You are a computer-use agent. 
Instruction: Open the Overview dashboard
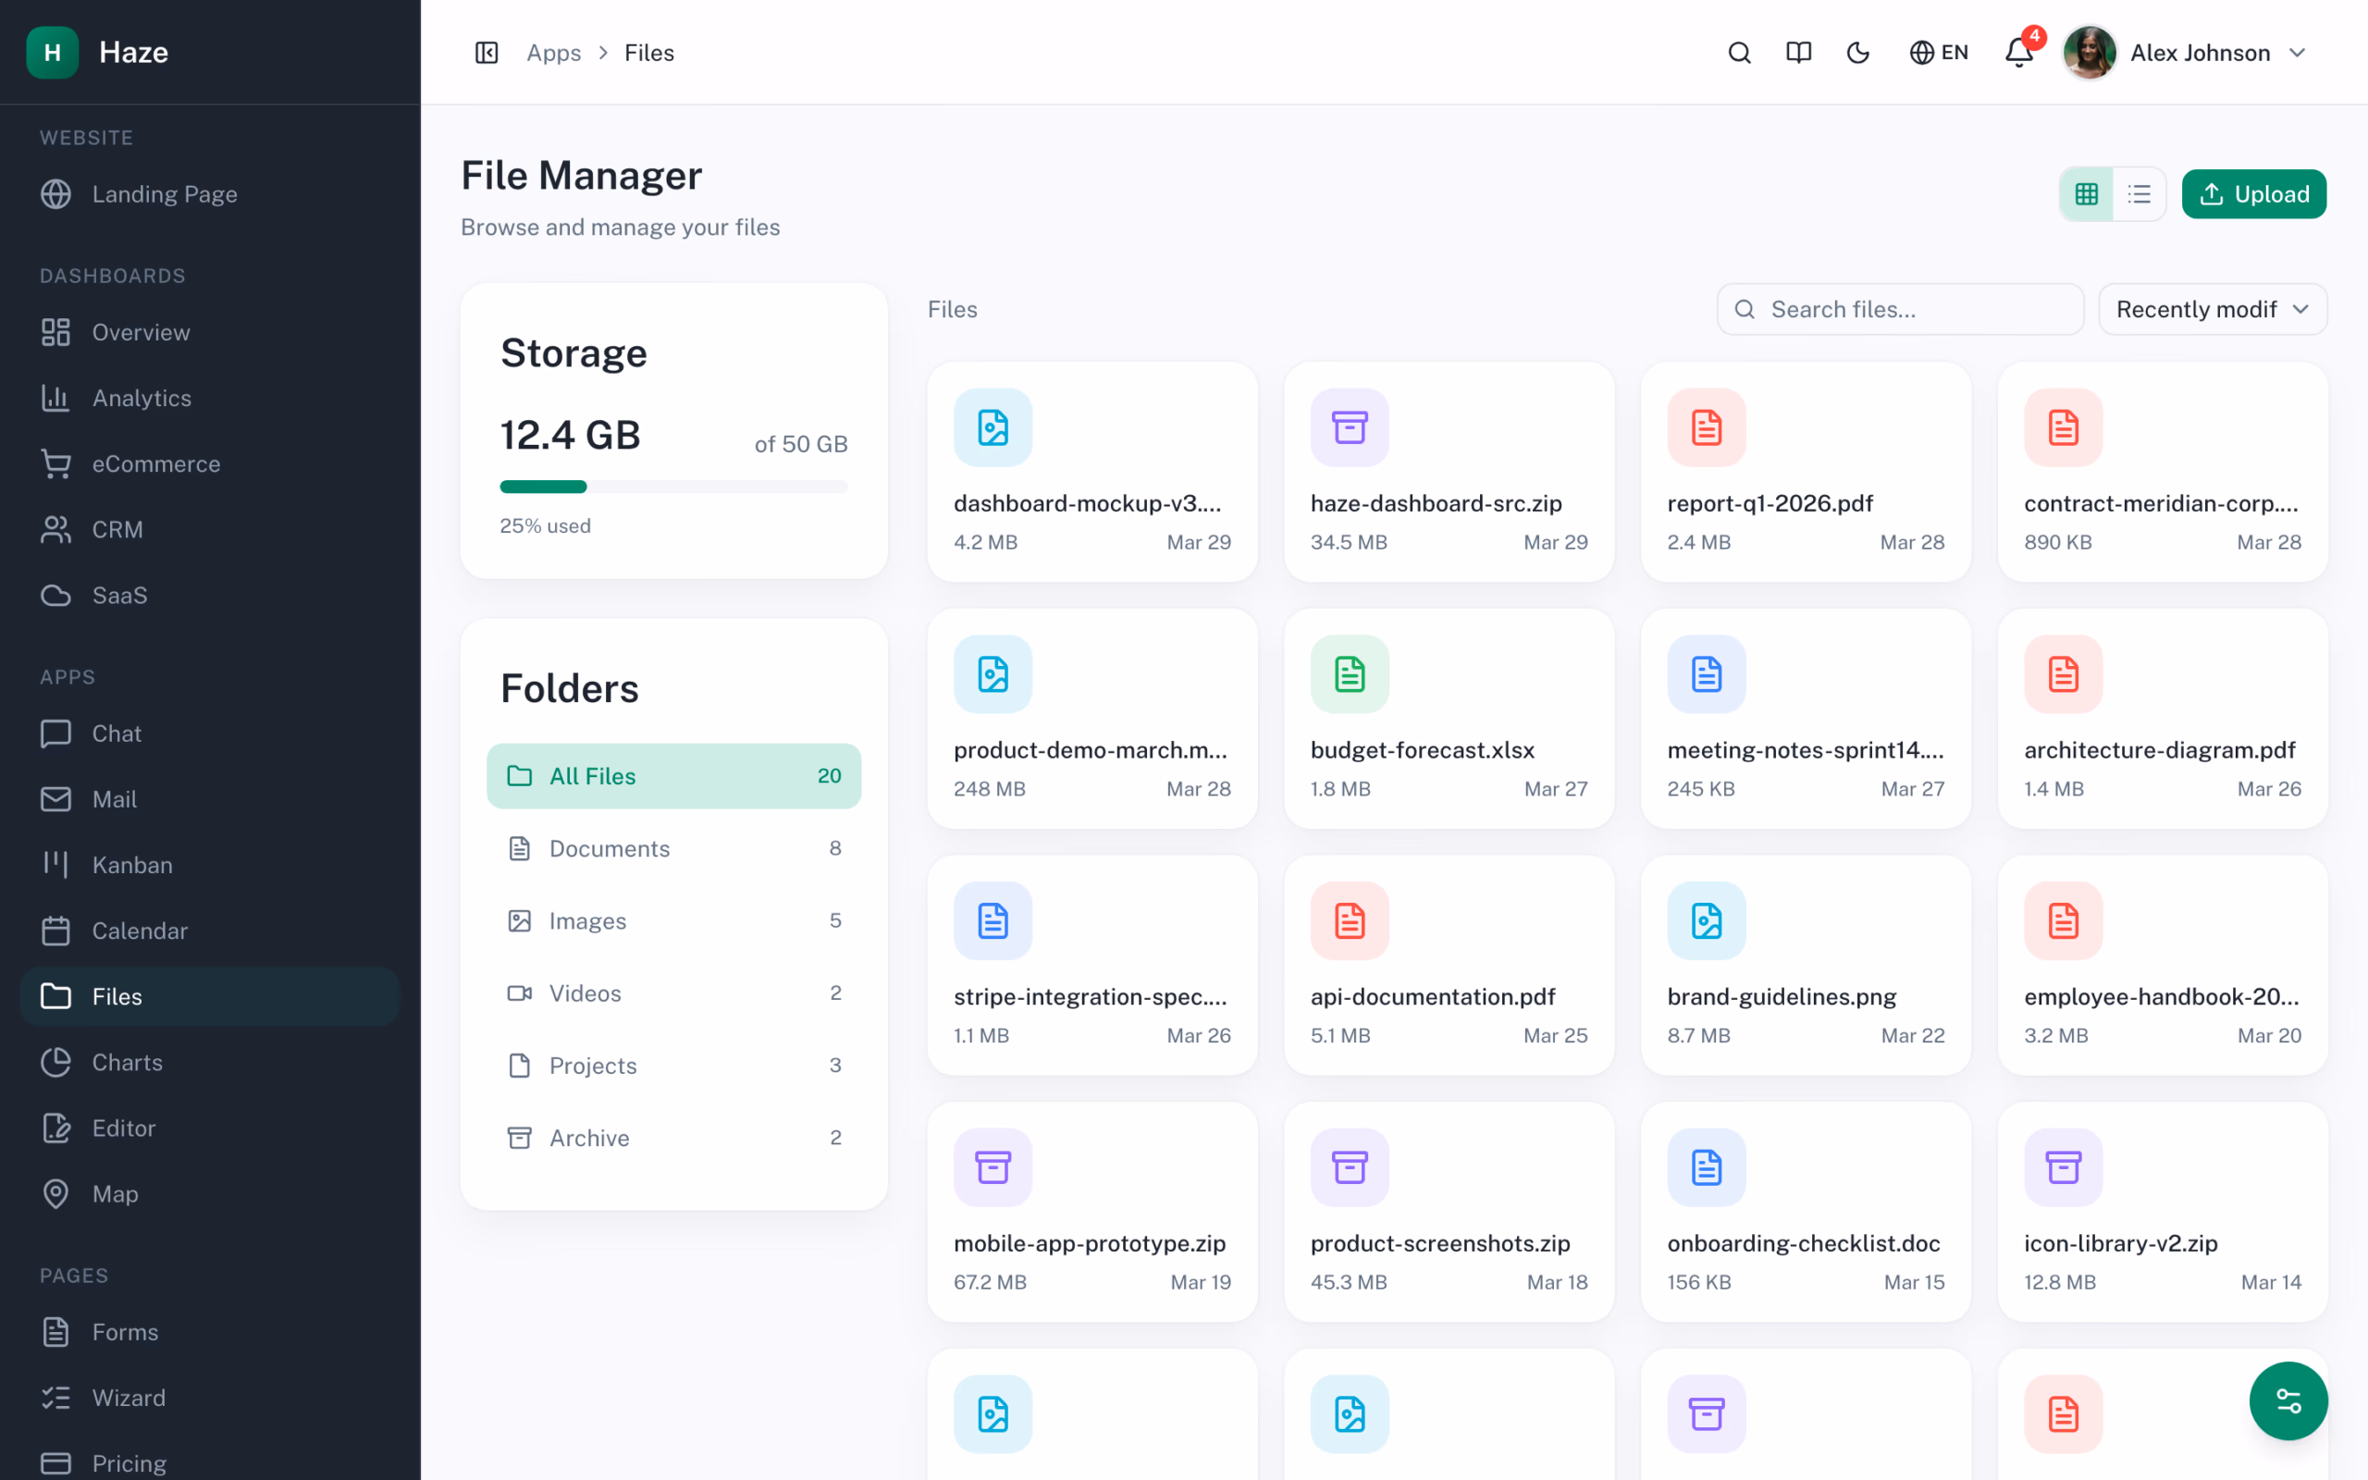(210, 333)
